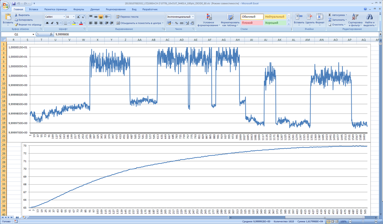Open Очистить clear dropdown
This screenshot has width=383, height=224.
(x=337, y=24)
